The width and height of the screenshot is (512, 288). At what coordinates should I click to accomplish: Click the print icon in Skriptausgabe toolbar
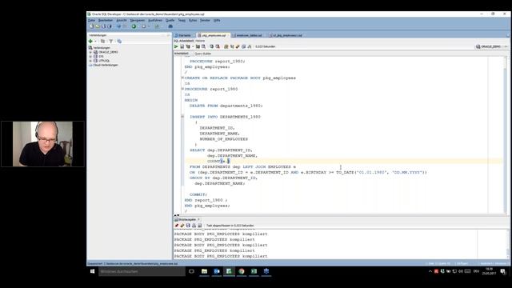tap(194, 226)
